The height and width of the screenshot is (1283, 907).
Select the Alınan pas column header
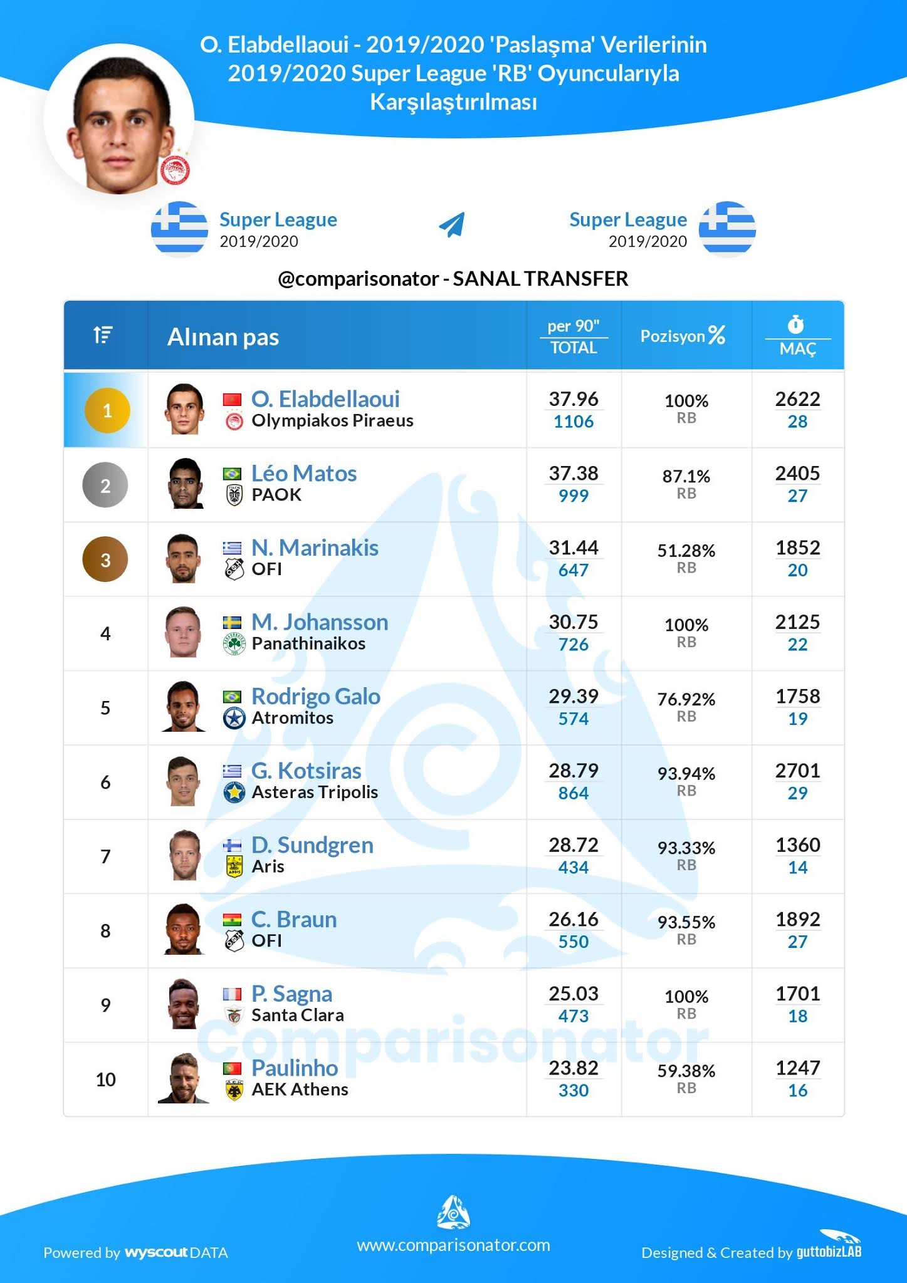coord(223,337)
